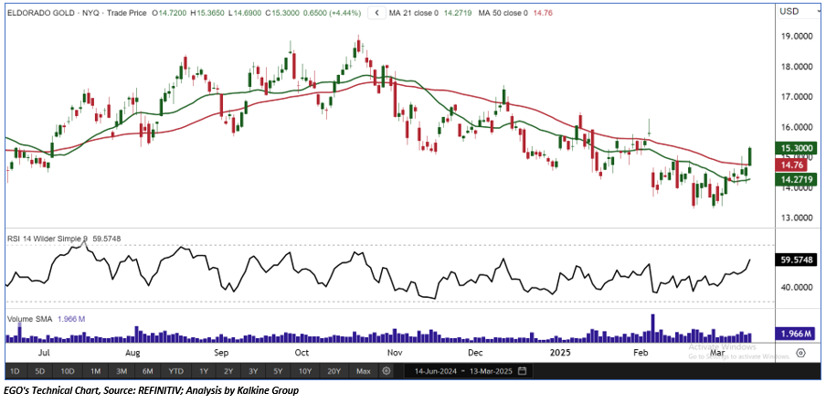Select the Max time range
Screen dimensions: 826x404
point(363,371)
